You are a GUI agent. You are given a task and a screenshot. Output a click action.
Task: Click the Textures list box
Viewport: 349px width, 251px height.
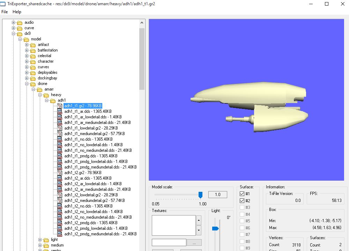coord(173,225)
